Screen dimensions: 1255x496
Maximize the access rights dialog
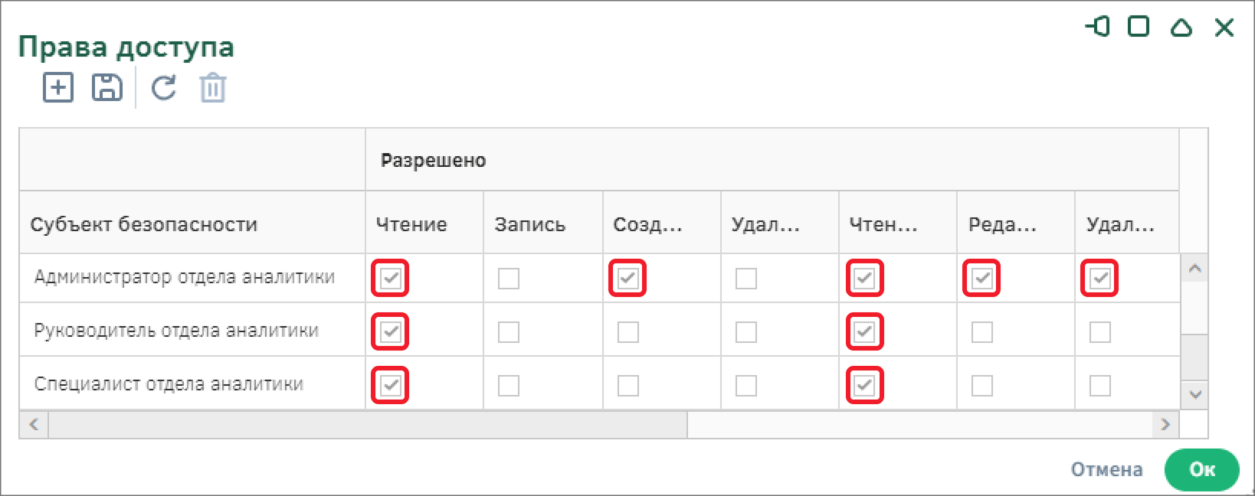coord(1139,28)
